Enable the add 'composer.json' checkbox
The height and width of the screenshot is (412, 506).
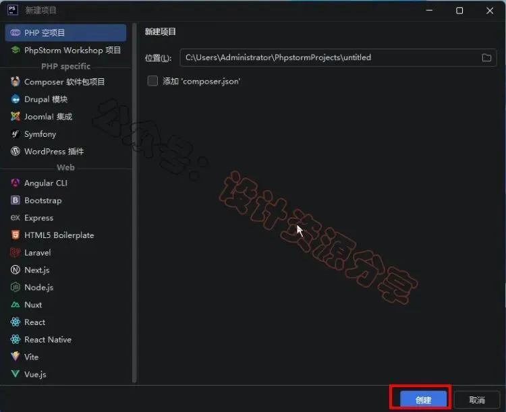click(152, 81)
